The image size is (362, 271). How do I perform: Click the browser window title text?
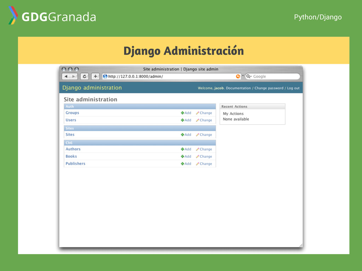[x=181, y=69]
